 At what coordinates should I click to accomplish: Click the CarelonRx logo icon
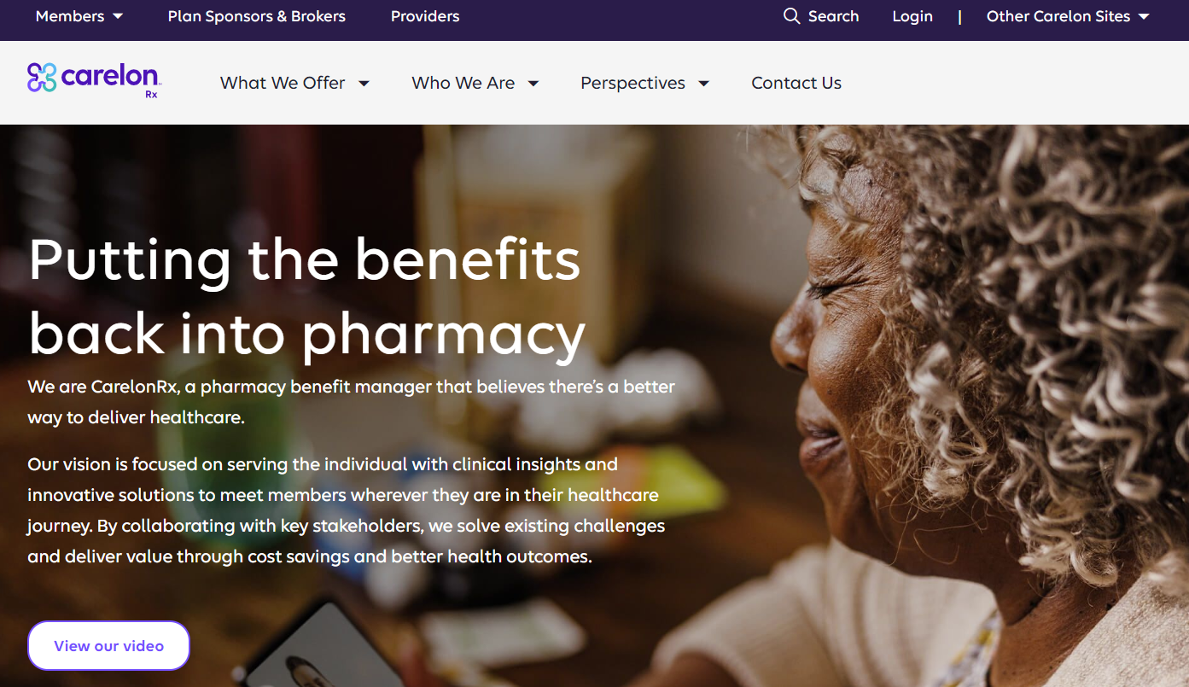click(x=41, y=78)
